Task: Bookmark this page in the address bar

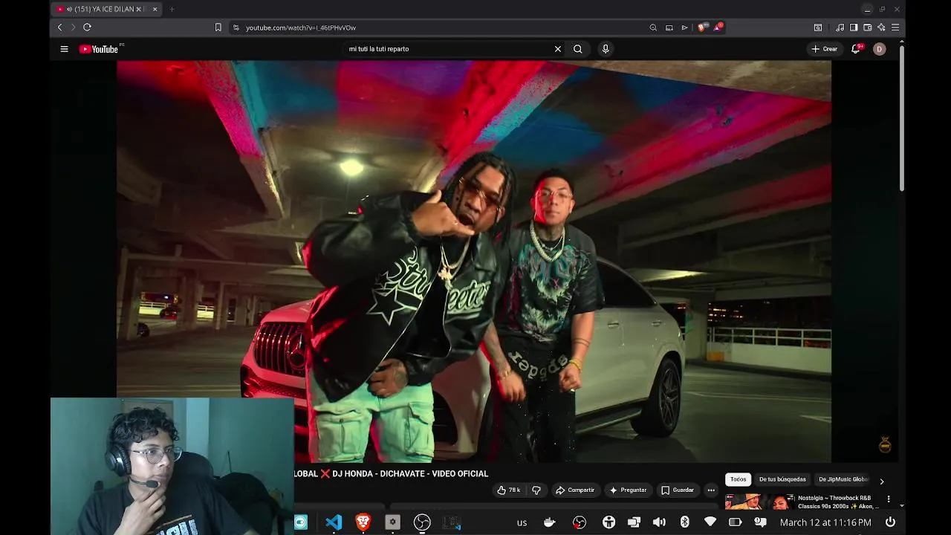Action: pos(218,27)
